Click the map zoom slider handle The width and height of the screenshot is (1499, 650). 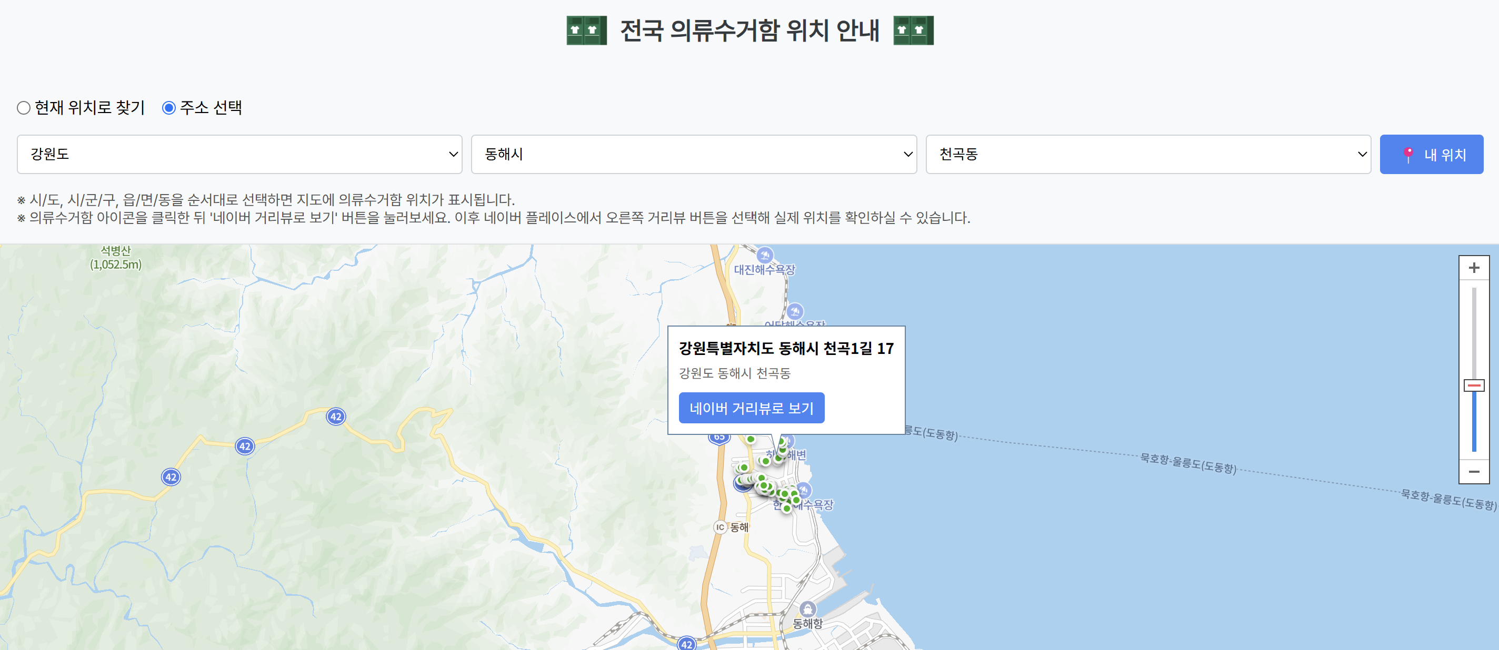1474,385
